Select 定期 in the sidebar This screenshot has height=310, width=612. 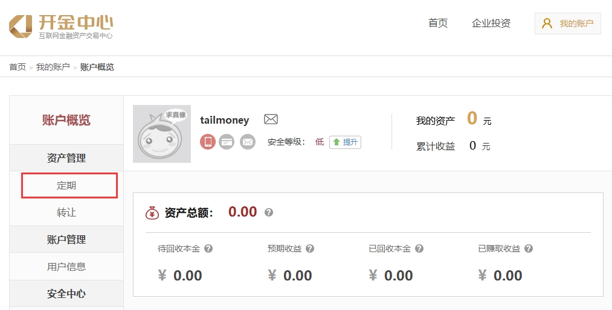66,186
